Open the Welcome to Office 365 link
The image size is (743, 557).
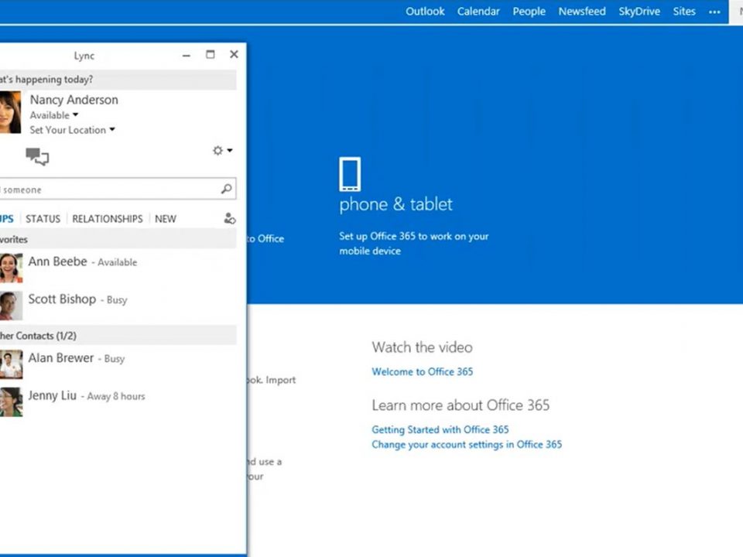(x=423, y=372)
